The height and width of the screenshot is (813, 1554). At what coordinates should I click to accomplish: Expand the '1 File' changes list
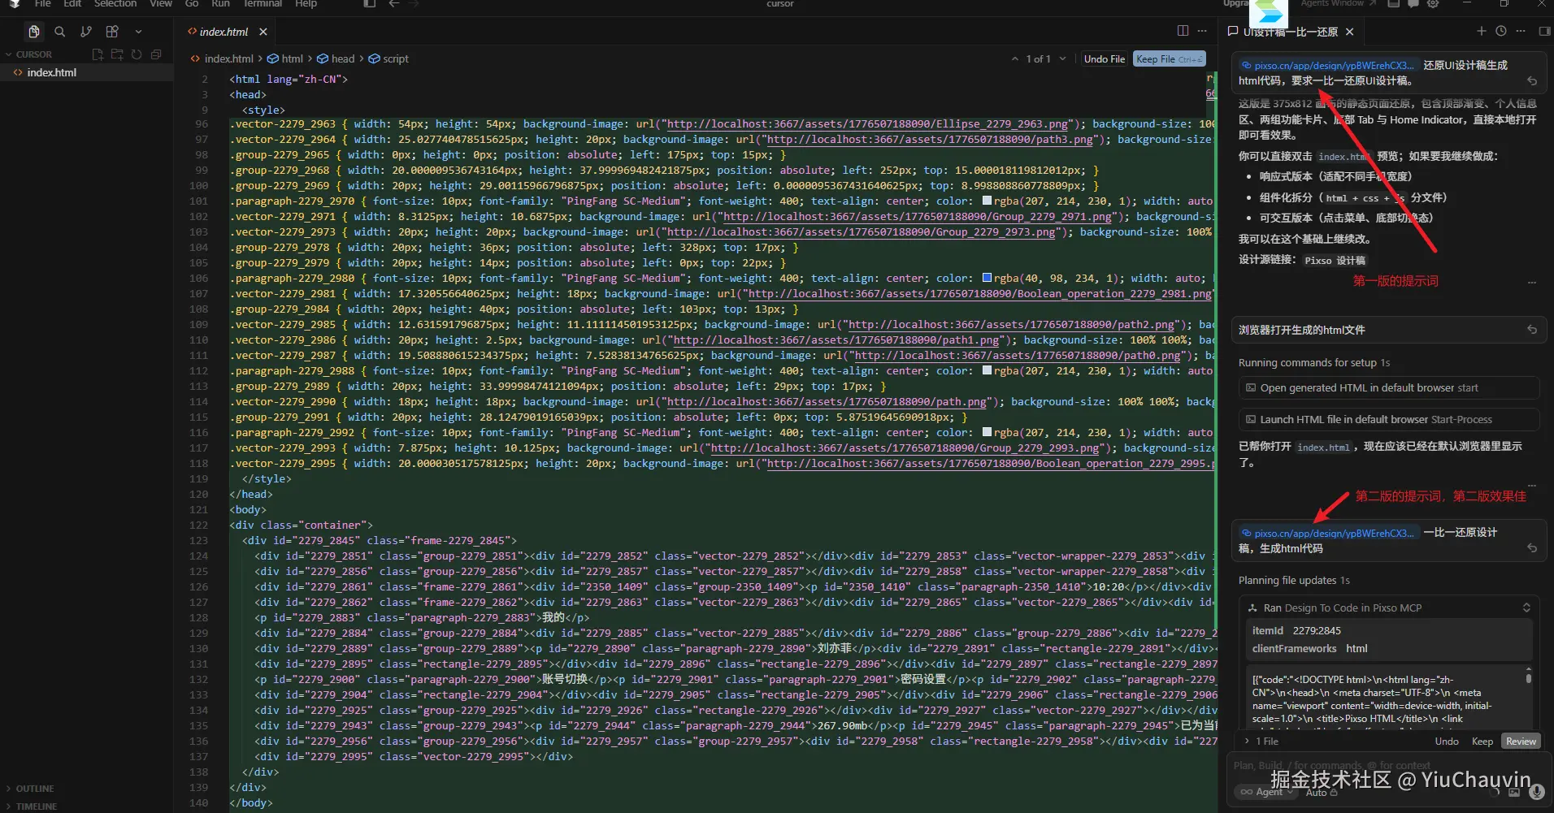[1261, 741]
